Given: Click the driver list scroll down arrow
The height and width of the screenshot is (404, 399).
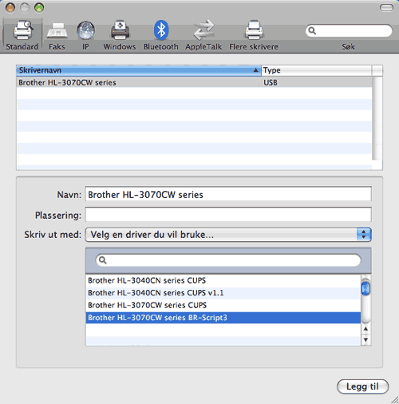Looking at the screenshot, I should pyautogui.click(x=365, y=339).
